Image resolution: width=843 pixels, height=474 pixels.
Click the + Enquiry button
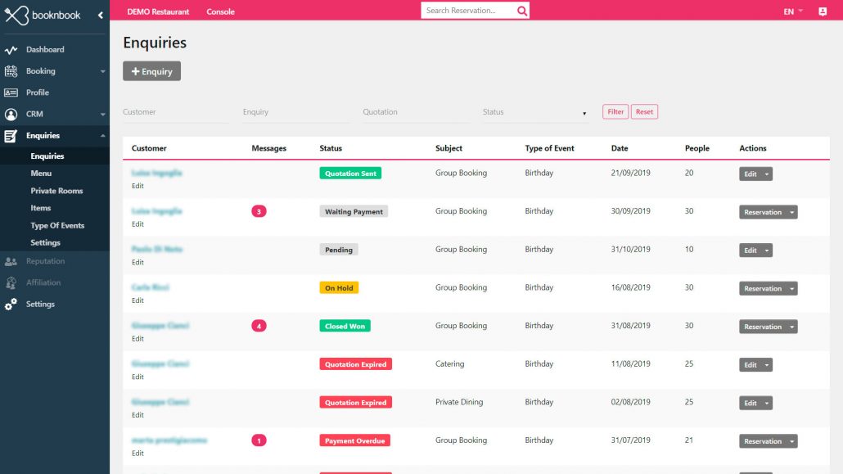[151, 71]
